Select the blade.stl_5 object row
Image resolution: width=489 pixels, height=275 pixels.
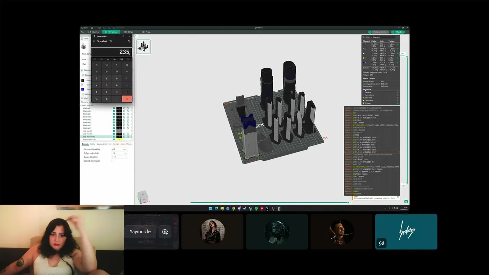(107, 120)
